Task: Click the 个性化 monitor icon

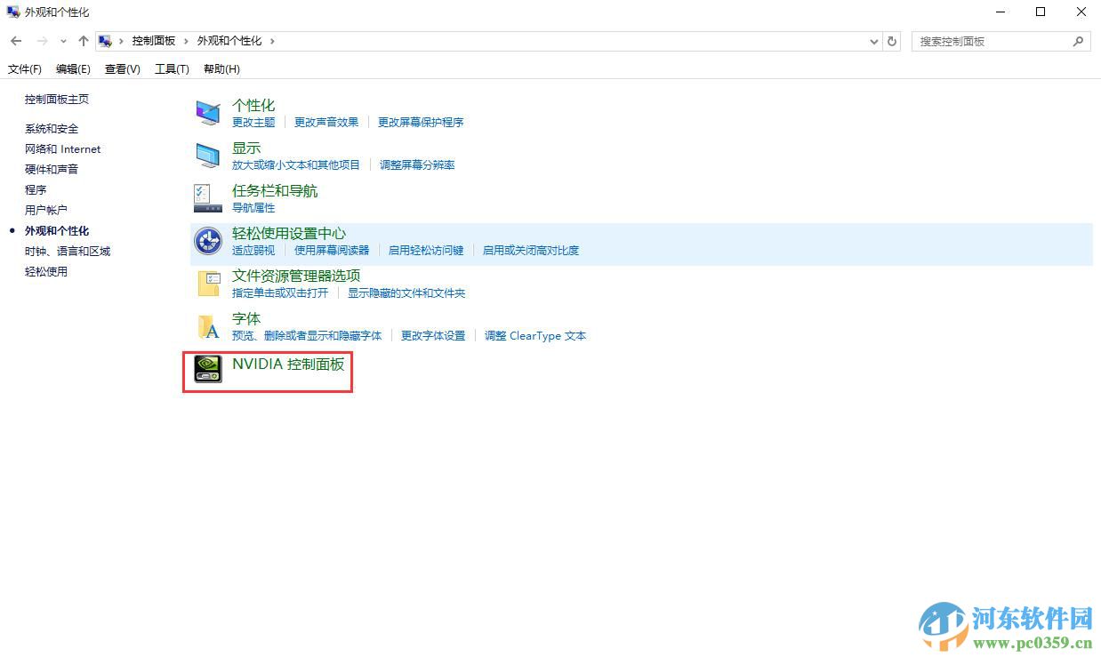Action: click(x=207, y=112)
